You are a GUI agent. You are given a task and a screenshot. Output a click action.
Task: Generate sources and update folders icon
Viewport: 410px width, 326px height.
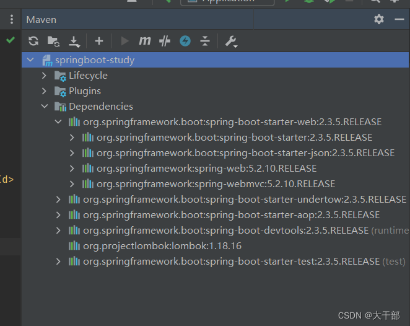[54, 41]
